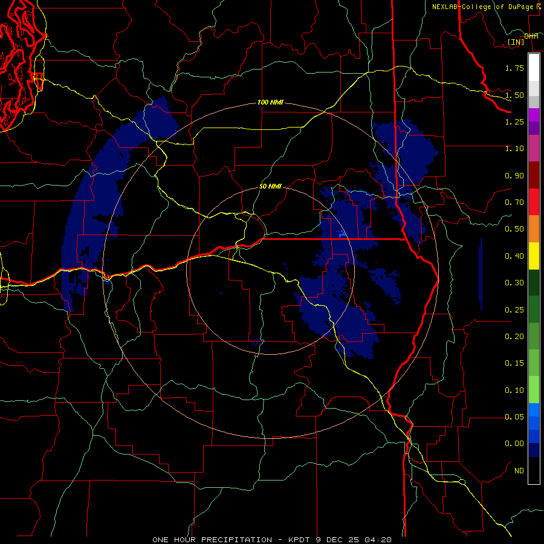
Task: Click the light green swatch near 0.10
Action: [534, 390]
